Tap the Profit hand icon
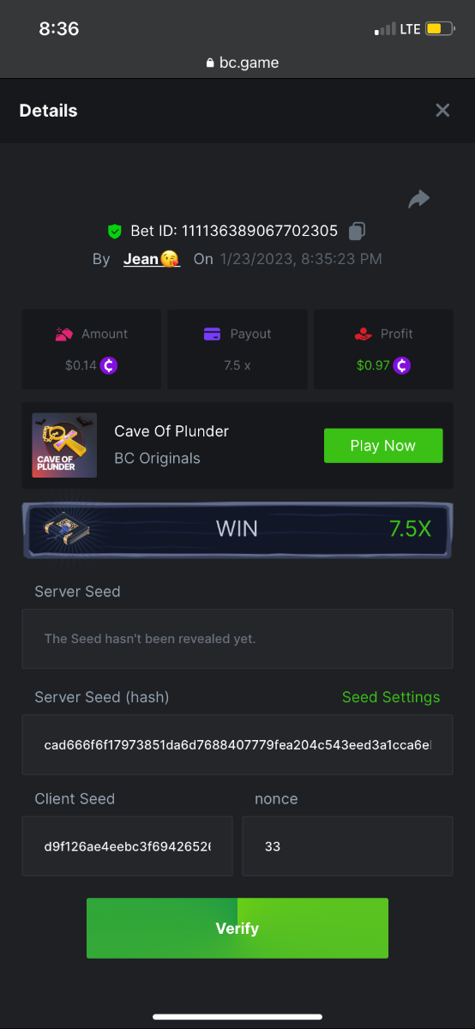 (362, 334)
